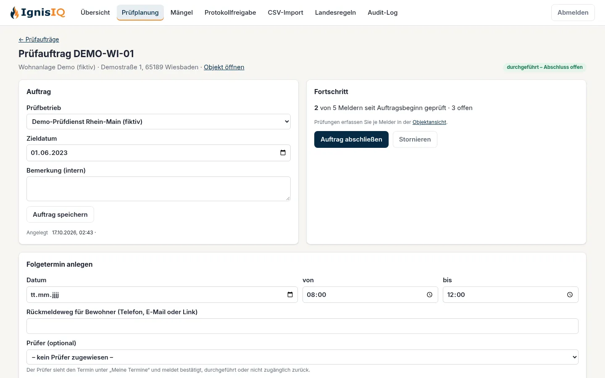Select the Prüfplanung tab
This screenshot has width=605, height=378.
pos(140,13)
